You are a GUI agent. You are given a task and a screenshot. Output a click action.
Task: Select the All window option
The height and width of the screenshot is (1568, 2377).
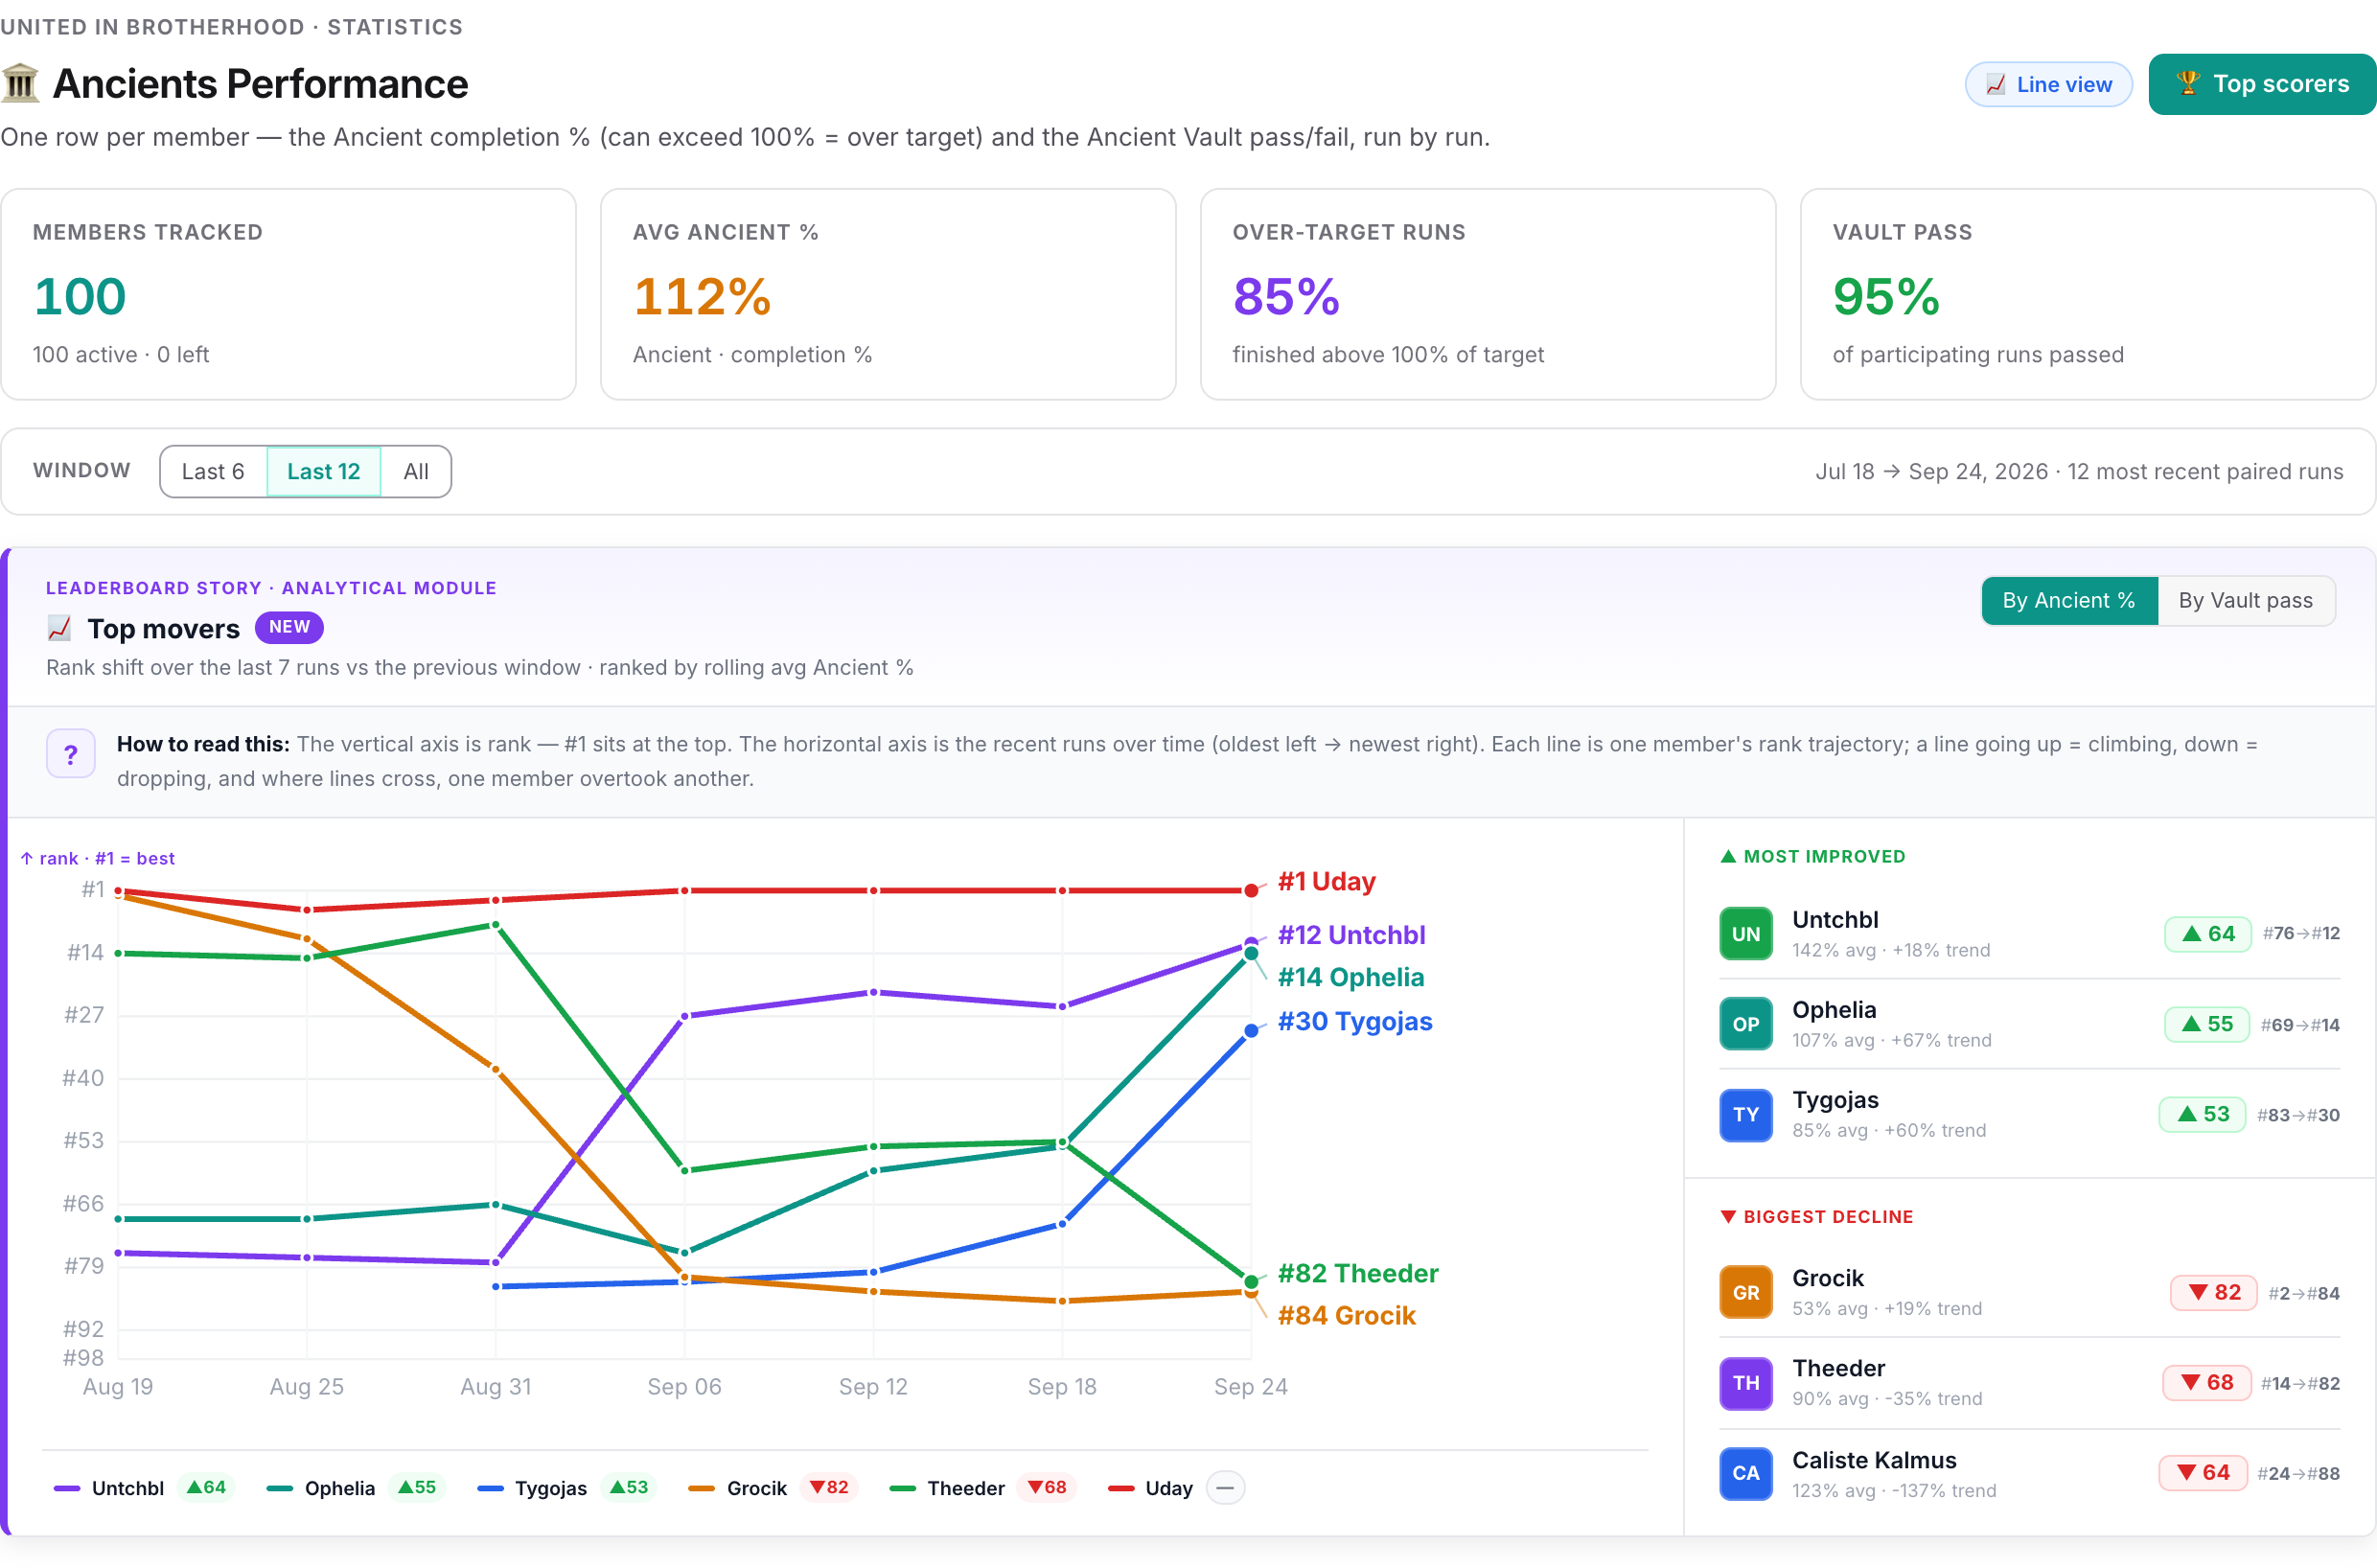(x=416, y=471)
